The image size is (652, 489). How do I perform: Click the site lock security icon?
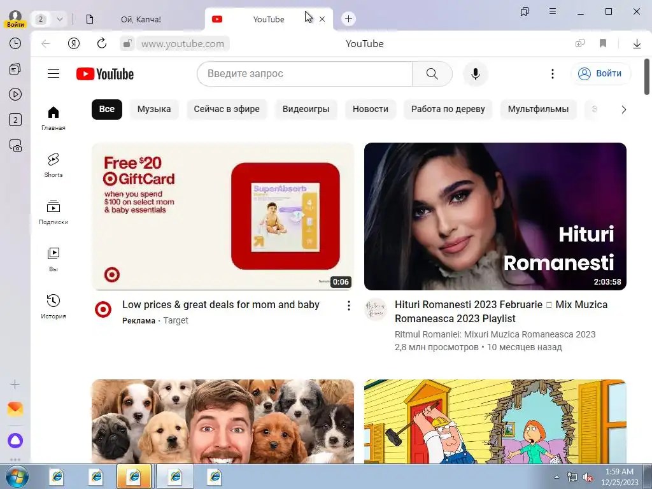[127, 44]
